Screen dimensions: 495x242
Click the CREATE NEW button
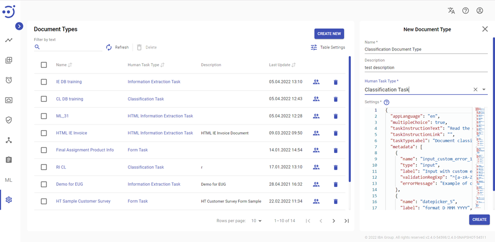329,34
